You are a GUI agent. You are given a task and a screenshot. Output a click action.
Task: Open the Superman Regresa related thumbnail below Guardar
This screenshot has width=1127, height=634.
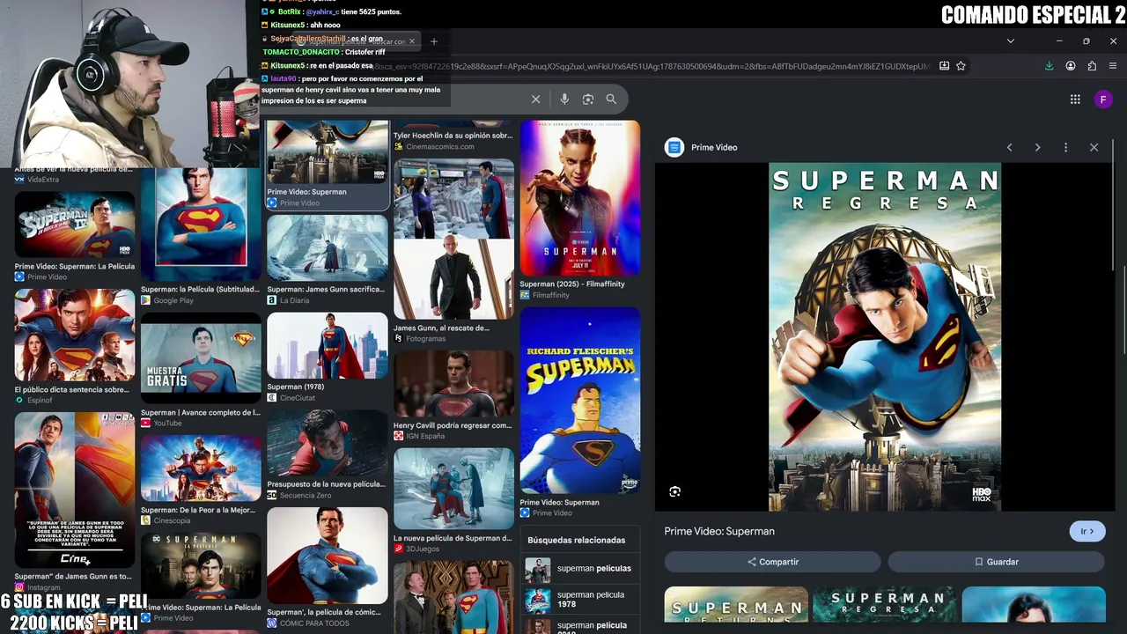pos(885,605)
